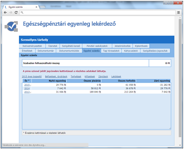Open the Zárolások link
184x149 pixels.
tap(103, 76)
